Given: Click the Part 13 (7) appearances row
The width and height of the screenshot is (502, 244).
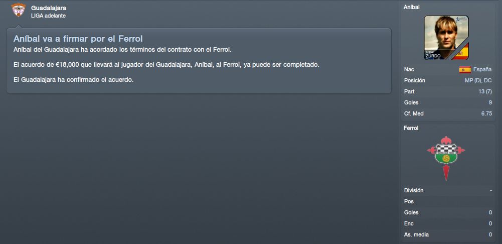Looking at the screenshot, I should (x=448, y=92).
